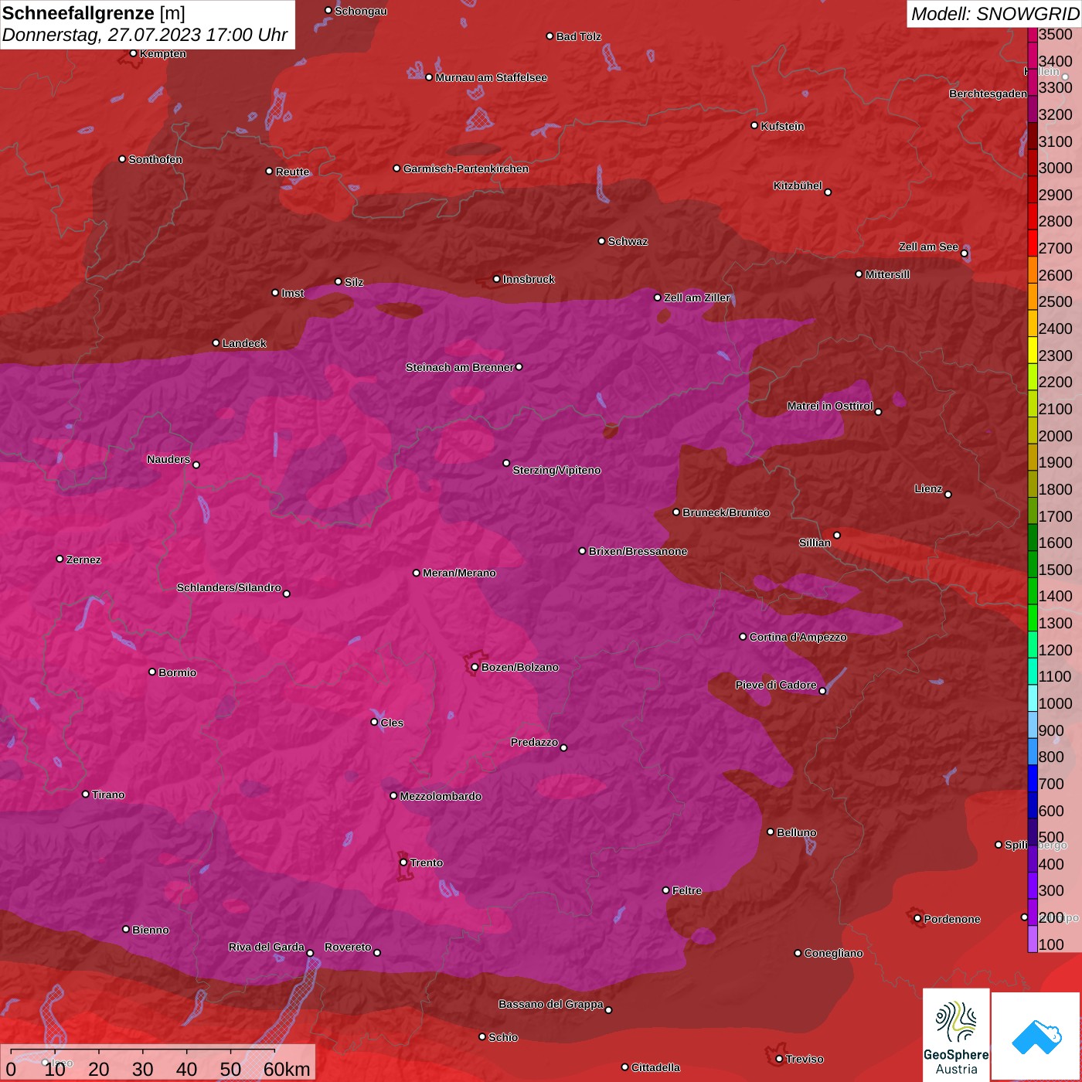Click the Treviso city marker dot
The height and width of the screenshot is (1082, 1082).
[x=779, y=1059]
